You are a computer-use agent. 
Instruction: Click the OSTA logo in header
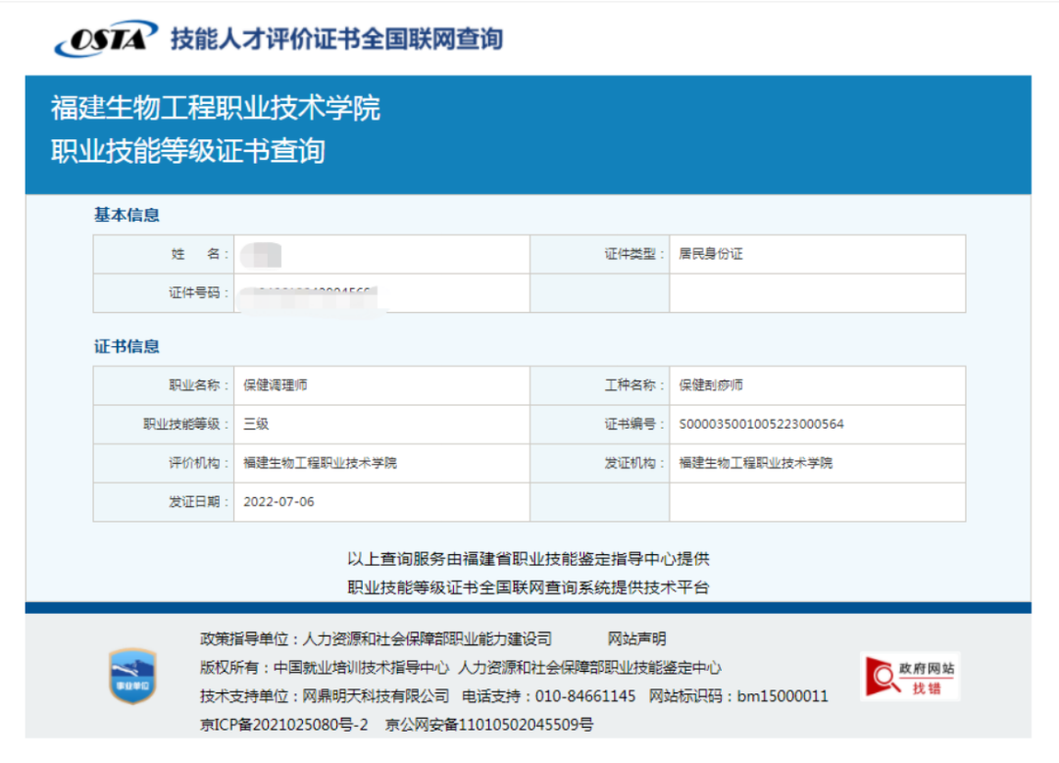[106, 39]
